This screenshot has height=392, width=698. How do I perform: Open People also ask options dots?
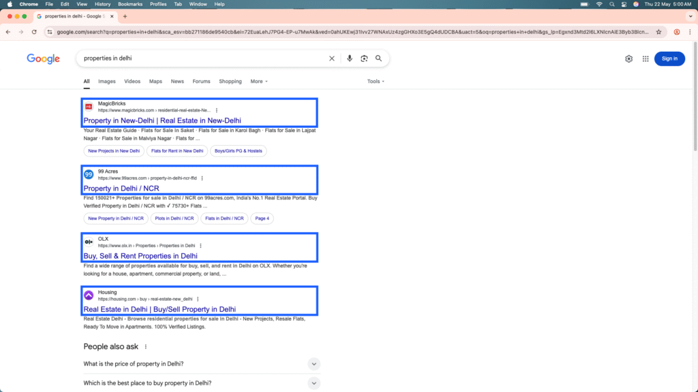pyautogui.click(x=146, y=346)
